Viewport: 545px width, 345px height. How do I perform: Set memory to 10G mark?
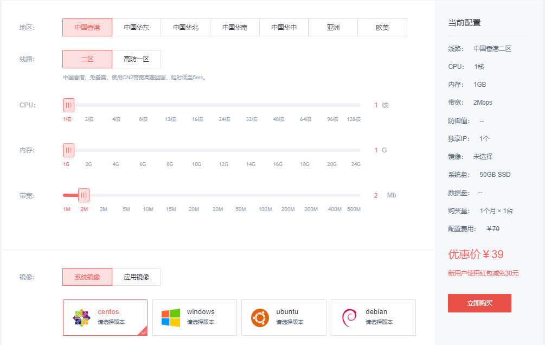197,164
